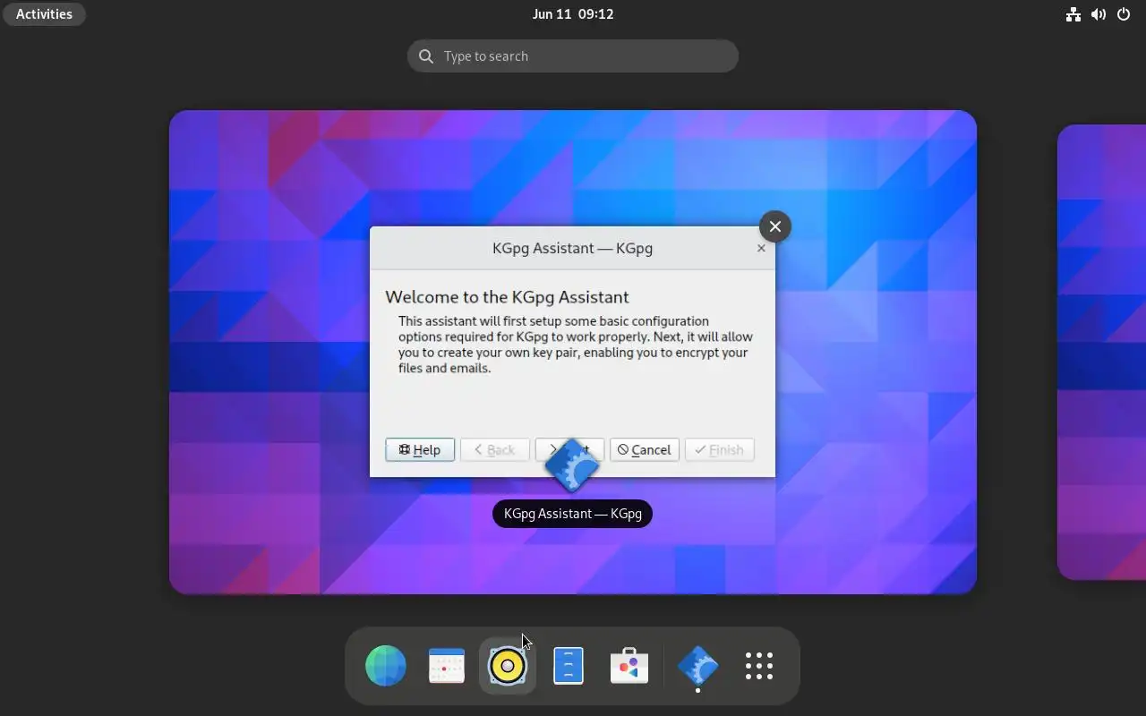Click Cancel in the KGpg Assistant
This screenshot has height=716, width=1146.
click(645, 449)
